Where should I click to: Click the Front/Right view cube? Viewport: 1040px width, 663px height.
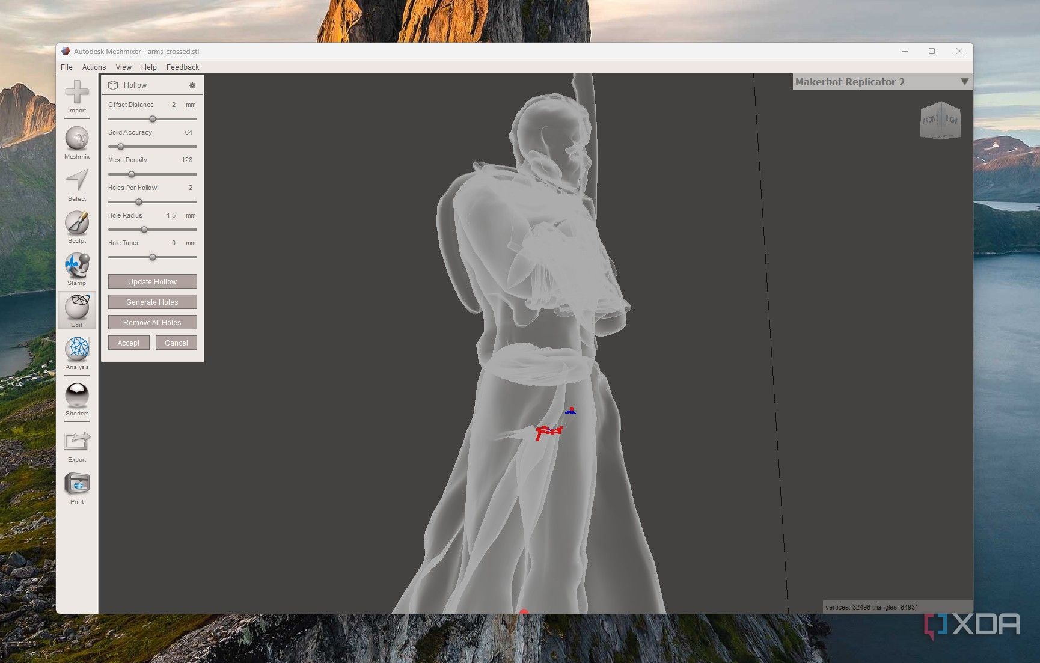coord(940,121)
